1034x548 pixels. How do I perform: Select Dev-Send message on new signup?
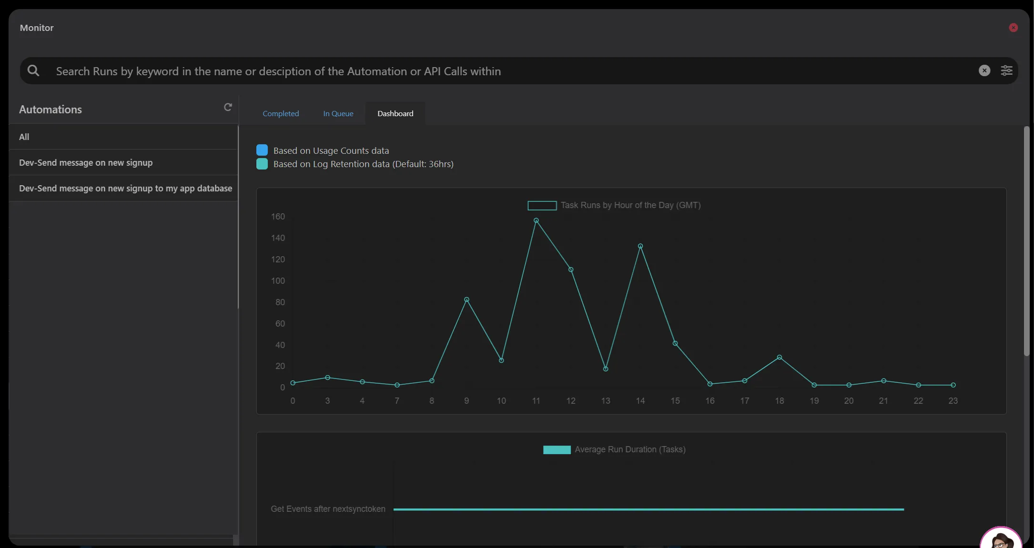123,162
